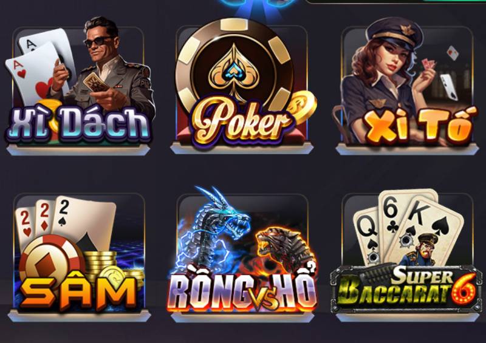Pick the fiery tiger artwork
Screen dimensions: 486x343
point(285,248)
